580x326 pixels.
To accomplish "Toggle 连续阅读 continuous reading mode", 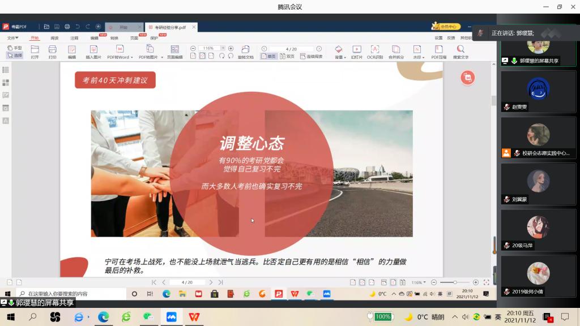I will click(x=311, y=57).
